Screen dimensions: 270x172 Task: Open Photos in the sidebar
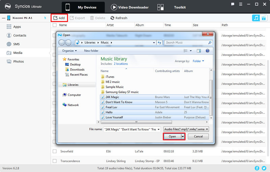point(19,62)
